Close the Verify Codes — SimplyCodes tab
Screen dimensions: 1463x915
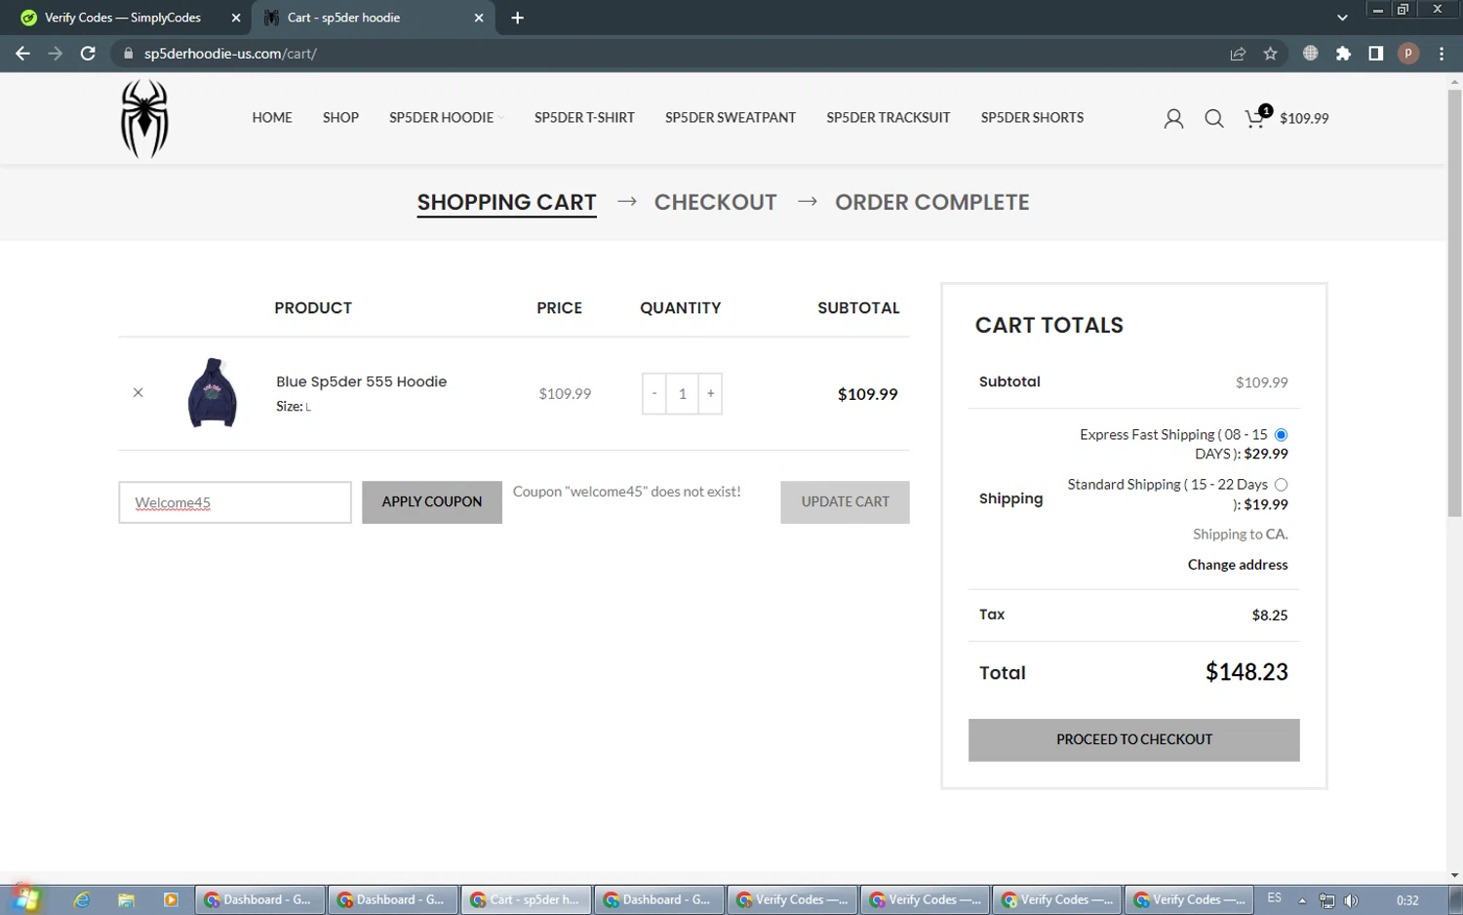[236, 18]
